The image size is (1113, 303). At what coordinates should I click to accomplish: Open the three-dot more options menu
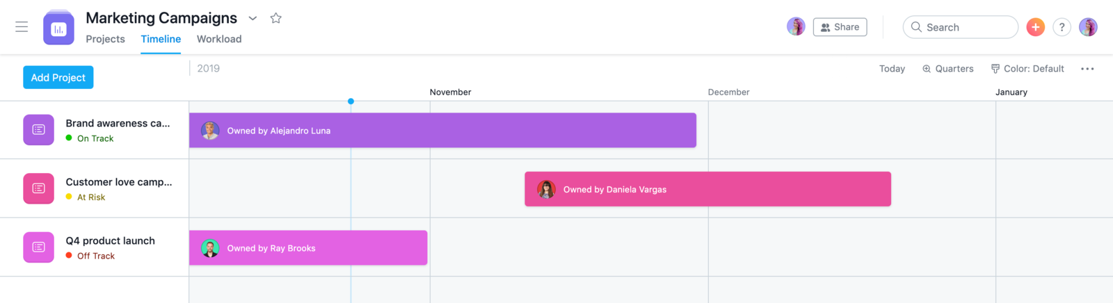(x=1087, y=69)
